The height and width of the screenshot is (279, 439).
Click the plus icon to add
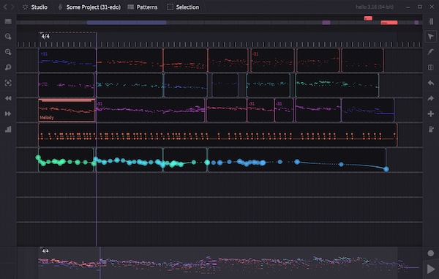point(431,114)
